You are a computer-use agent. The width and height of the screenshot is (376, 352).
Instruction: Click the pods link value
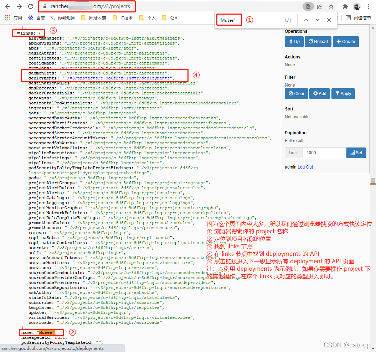click(90, 178)
